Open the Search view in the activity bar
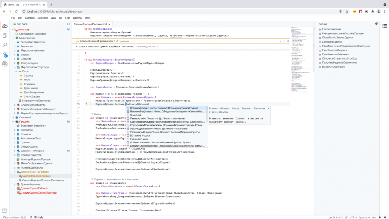389x219 pixels. coord(5,45)
